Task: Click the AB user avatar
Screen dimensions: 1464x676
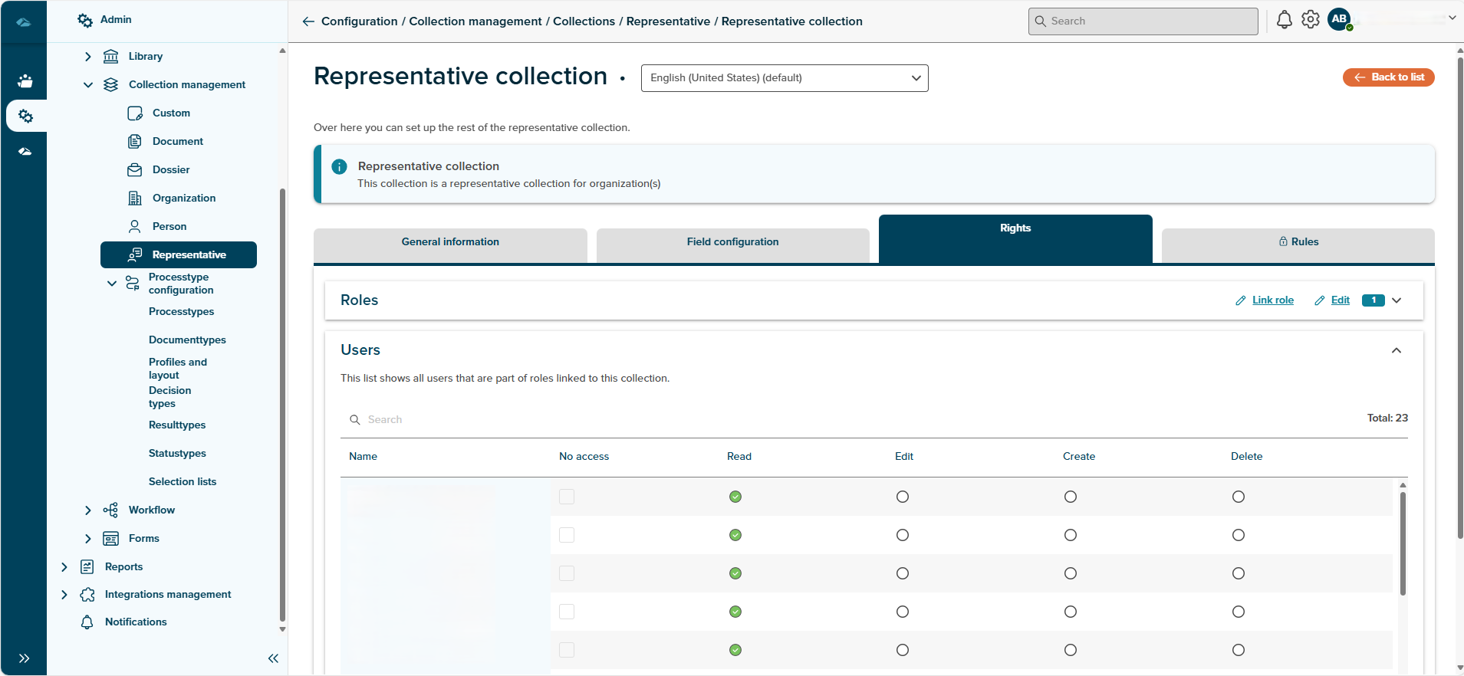Action: pos(1339,19)
